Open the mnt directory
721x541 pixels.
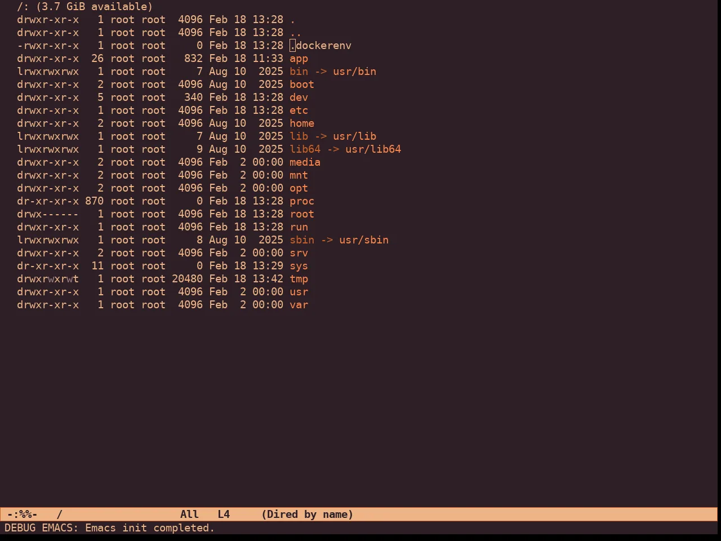[x=299, y=175]
